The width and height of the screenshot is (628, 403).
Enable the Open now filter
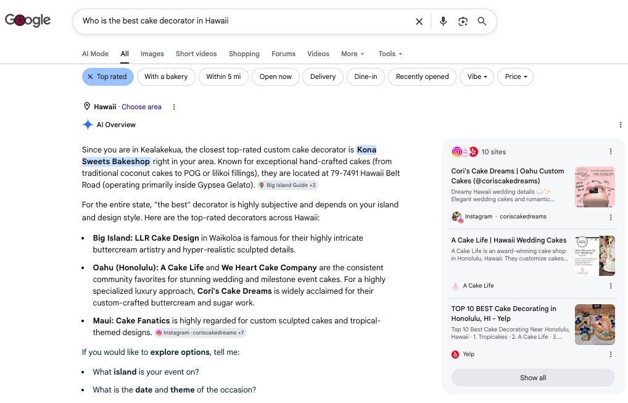(276, 77)
